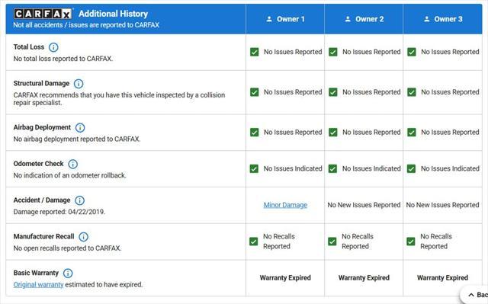Open the Structural Damage info icon
488x304 pixels.
pyautogui.click(x=79, y=84)
